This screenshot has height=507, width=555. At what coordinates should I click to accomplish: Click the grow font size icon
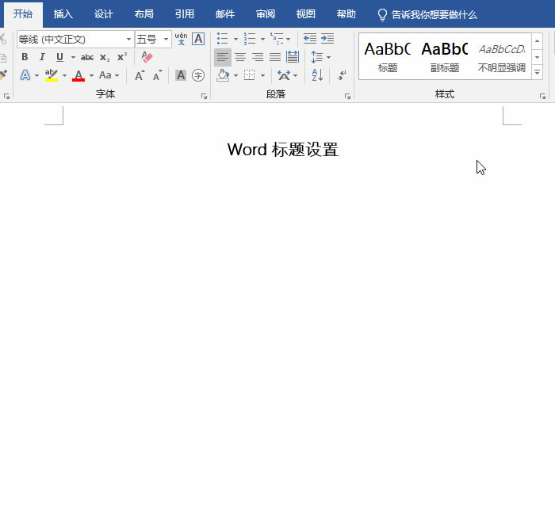pyautogui.click(x=140, y=75)
